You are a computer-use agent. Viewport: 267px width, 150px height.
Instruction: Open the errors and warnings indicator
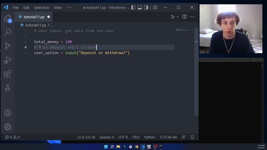tap(12, 137)
